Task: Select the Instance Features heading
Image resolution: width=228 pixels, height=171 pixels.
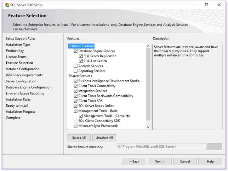Action: pos(81,46)
